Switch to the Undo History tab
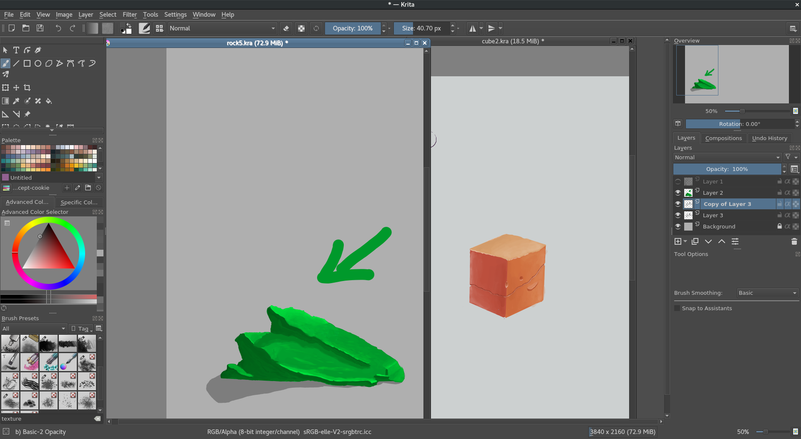Image resolution: width=801 pixels, height=439 pixels. [769, 138]
